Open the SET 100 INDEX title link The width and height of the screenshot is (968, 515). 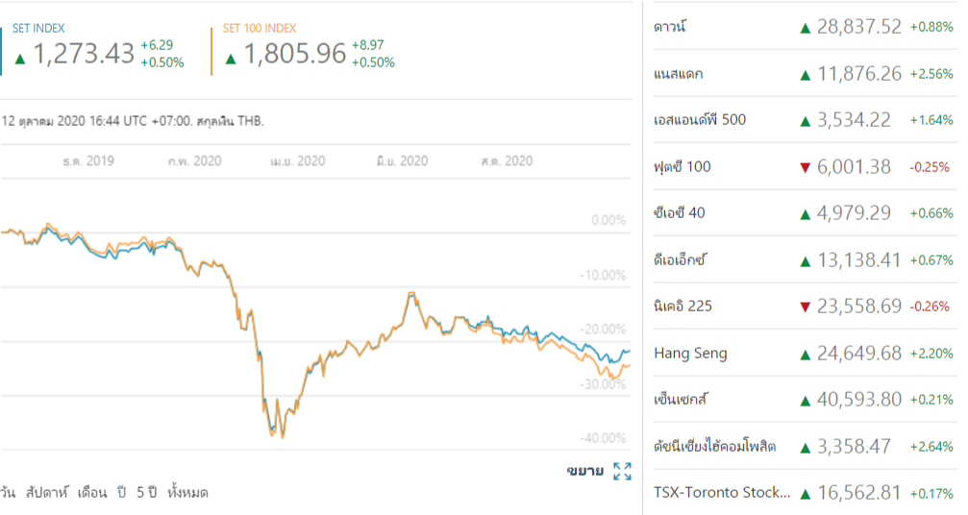(260, 29)
